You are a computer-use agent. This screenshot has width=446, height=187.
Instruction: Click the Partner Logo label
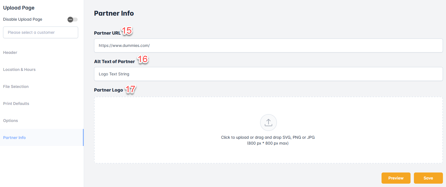tap(108, 90)
